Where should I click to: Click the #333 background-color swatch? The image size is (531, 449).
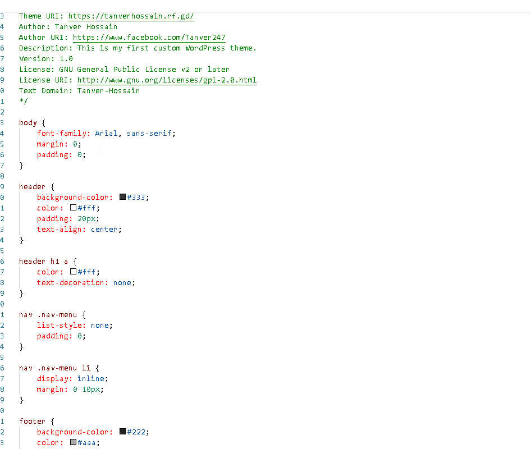[122, 197]
